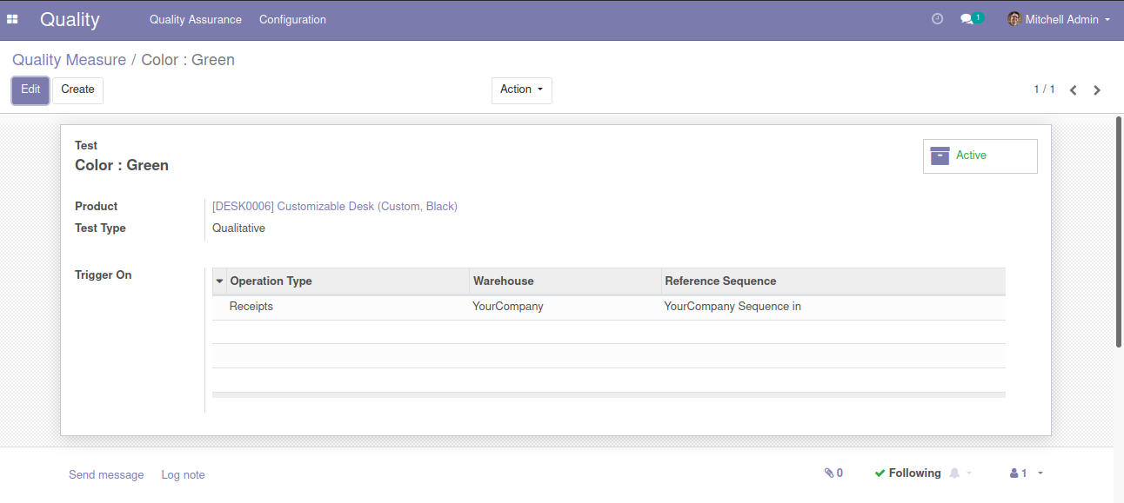Toggle the Active archive button
The height and width of the screenshot is (503, 1124).
[980, 156]
